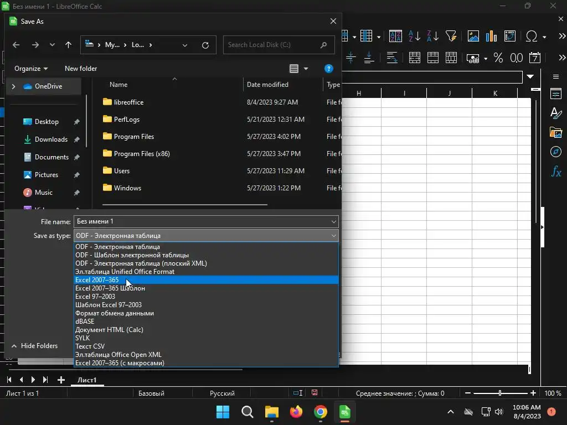Toggle wrap text icon in formatting toolbar

(392, 58)
